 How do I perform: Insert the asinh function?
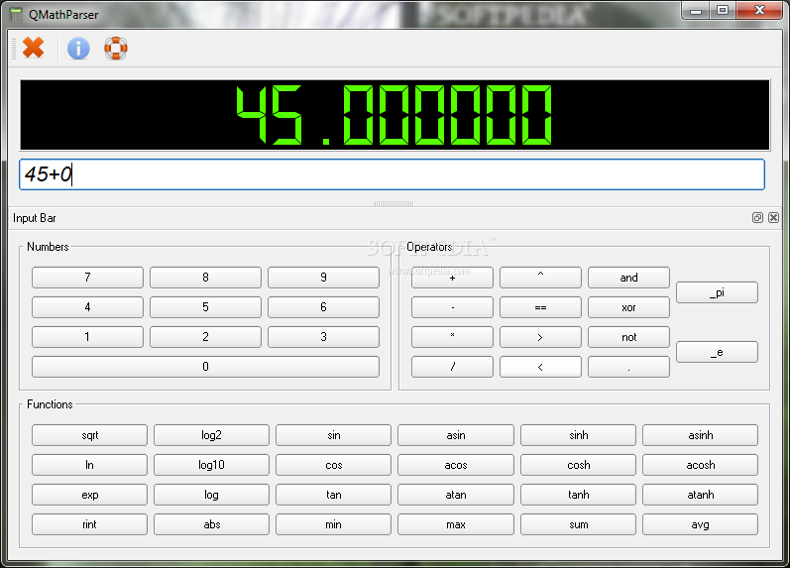point(701,435)
